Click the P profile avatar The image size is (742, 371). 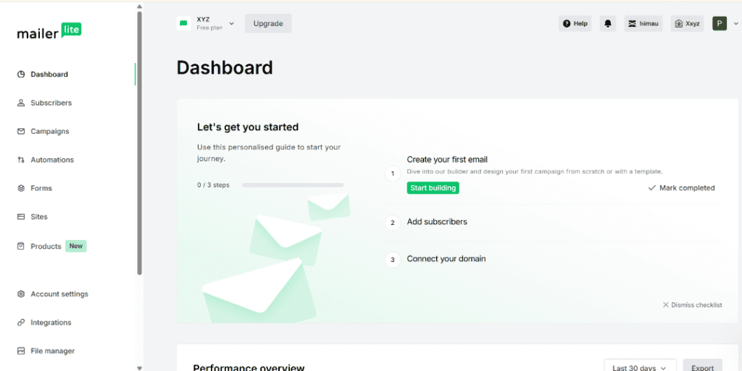tap(720, 24)
